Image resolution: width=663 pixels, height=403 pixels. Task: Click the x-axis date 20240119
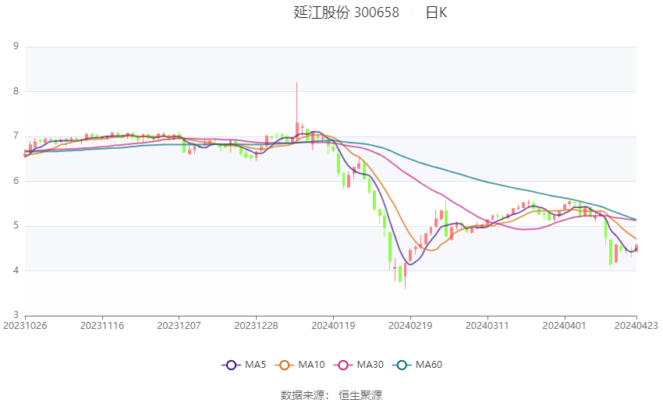point(333,326)
